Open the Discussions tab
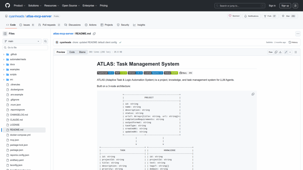Viewport: 303px width, 170px height. click(x=72, y=25)
